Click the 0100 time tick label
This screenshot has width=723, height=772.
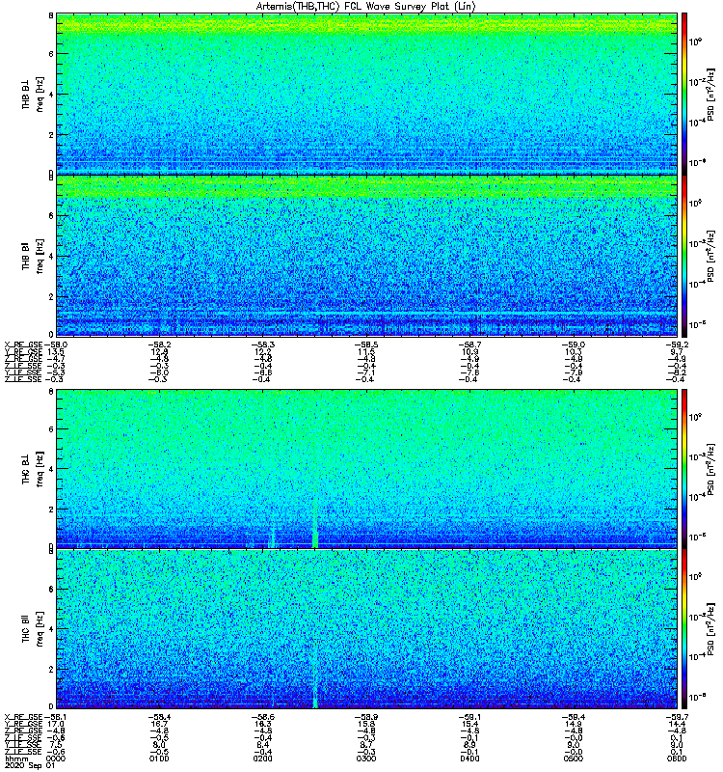tap(159, 758)
